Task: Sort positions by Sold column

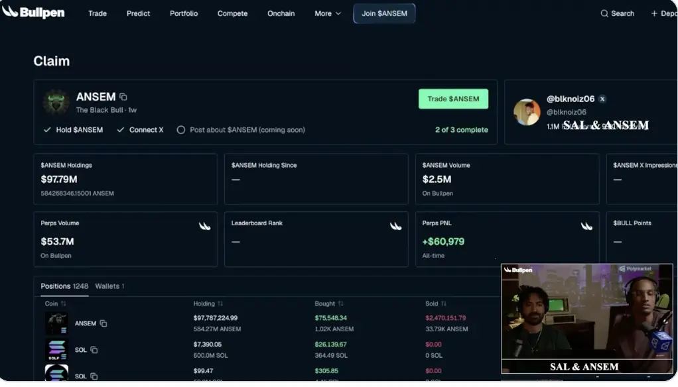Action: (435, 304)
